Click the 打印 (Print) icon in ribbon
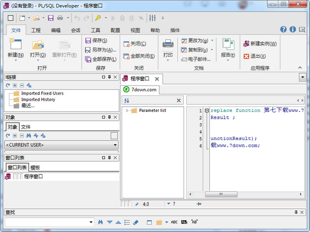Screen dimensions: 310x232 tap(168, 45)
